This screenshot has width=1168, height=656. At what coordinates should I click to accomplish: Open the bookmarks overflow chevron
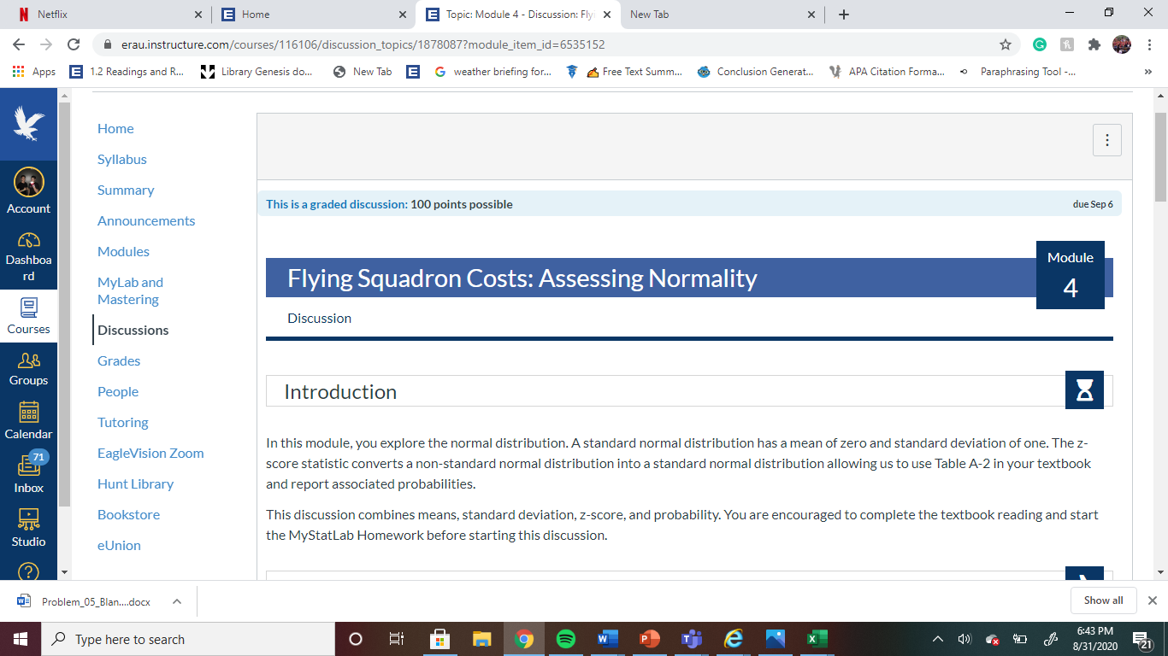tap(1148, 72)
